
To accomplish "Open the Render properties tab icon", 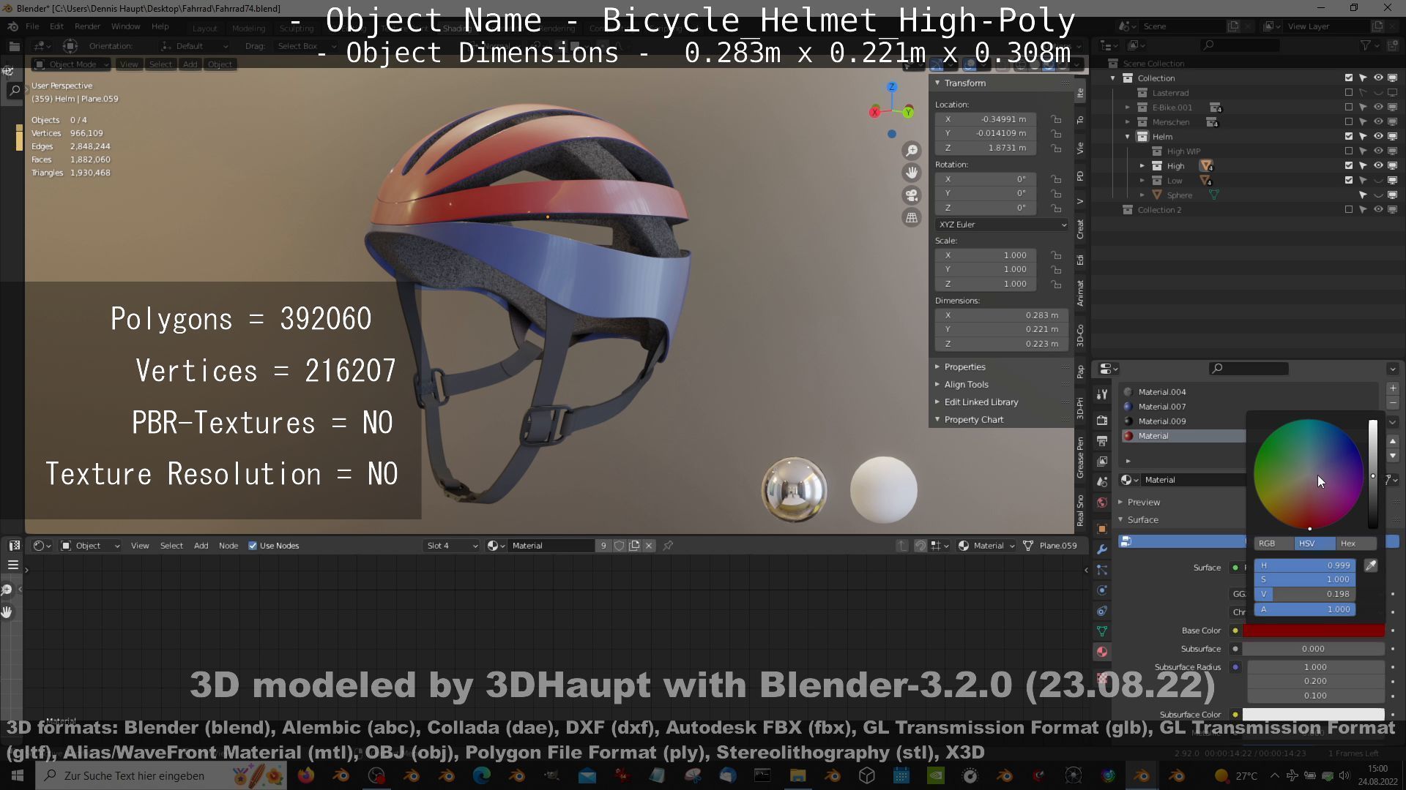I will (x=1102, y=421).
